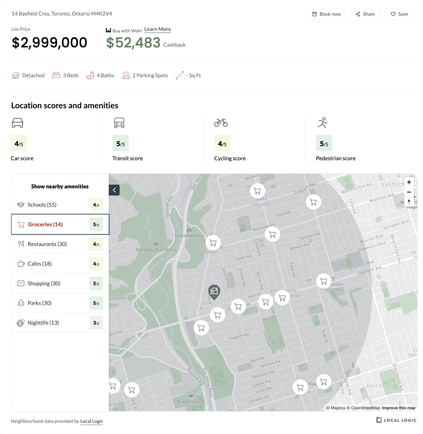The width and height of the screenshot is (423, 434).
Task: Share this property listing
Action: tap(365, 14)
